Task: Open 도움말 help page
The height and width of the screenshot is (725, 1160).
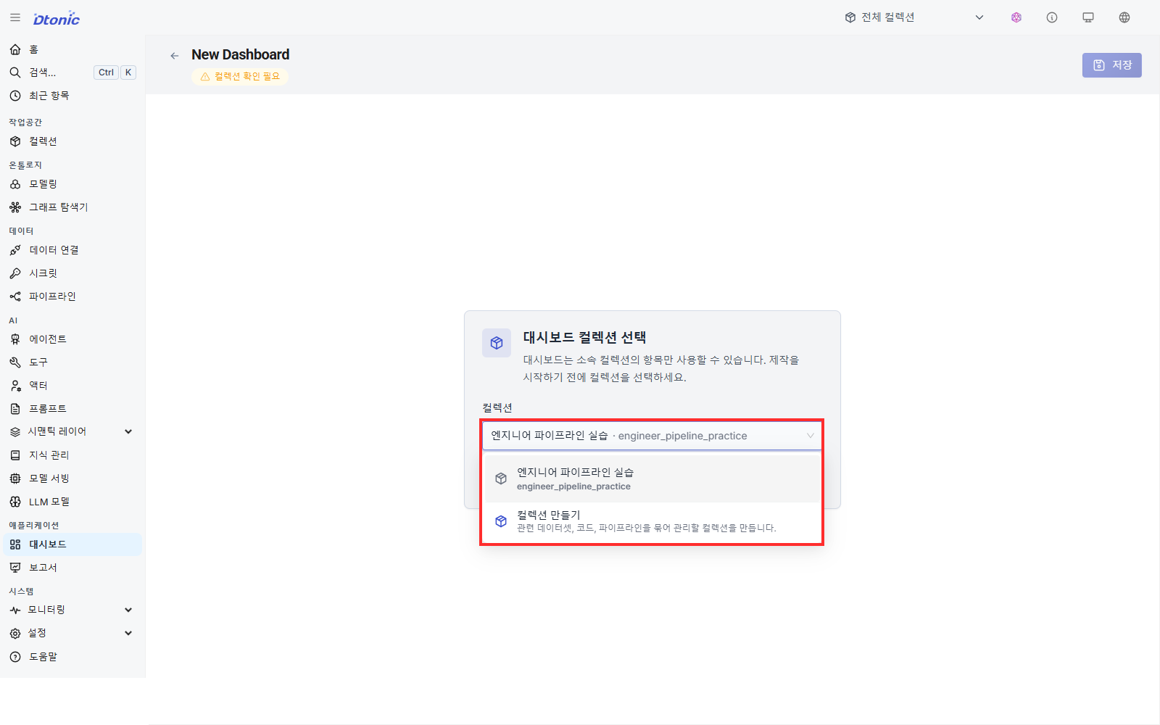Action: point(72,657)
